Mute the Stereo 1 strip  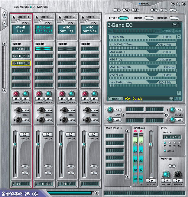coord(24,166)
